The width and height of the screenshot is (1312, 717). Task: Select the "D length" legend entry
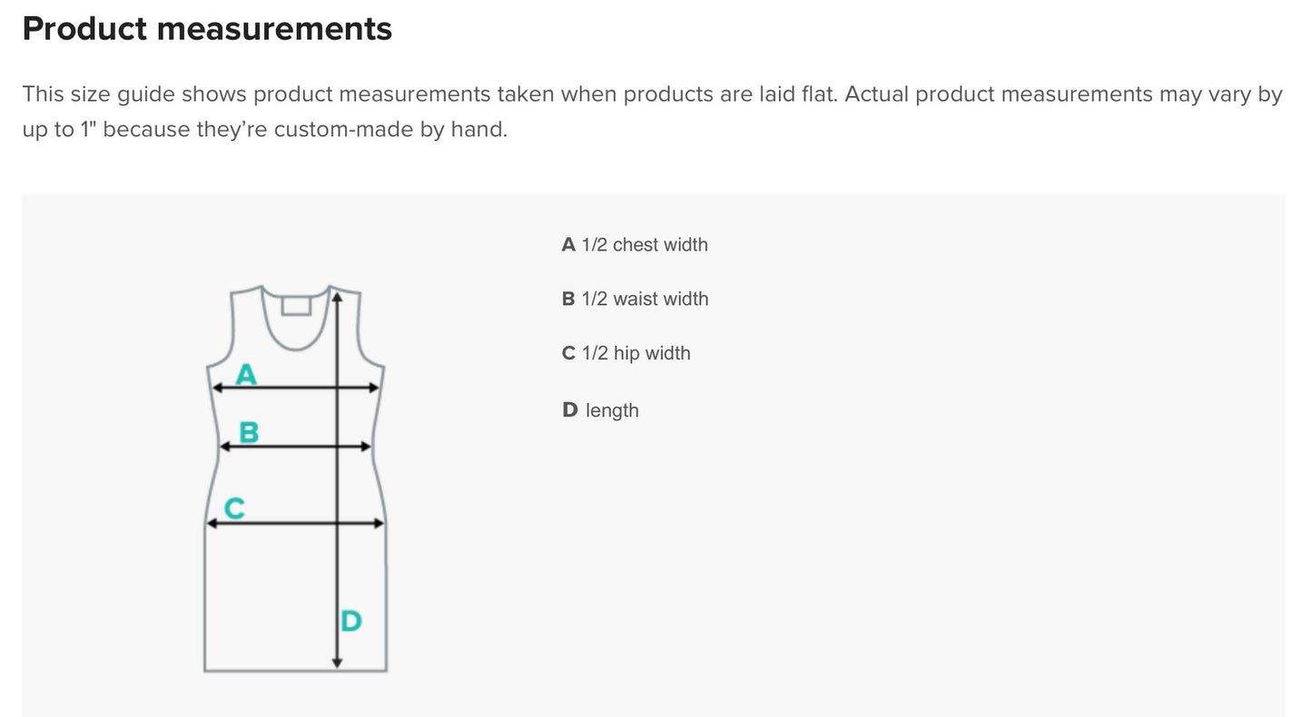point(600,410)
